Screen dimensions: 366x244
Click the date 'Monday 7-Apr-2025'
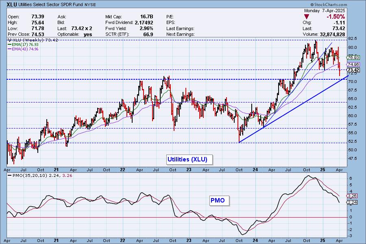(x=325, y=11)
